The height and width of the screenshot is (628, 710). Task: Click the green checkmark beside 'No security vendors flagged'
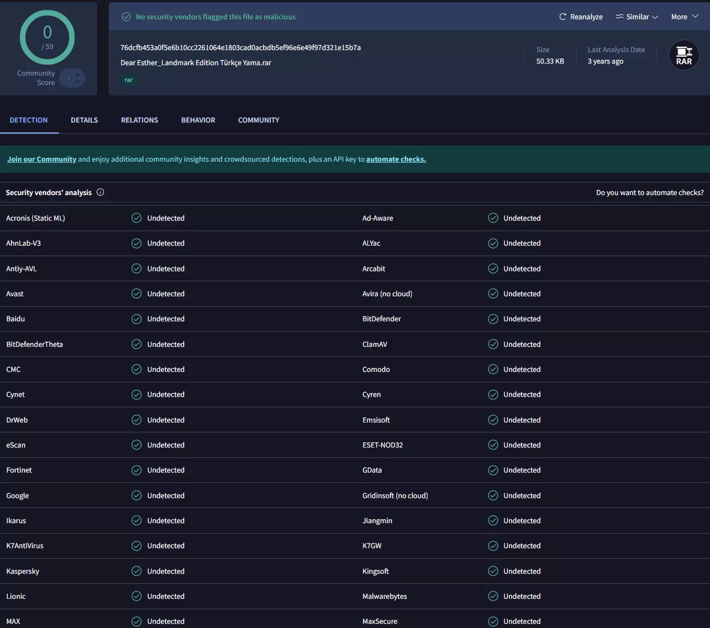pos(126,17)
